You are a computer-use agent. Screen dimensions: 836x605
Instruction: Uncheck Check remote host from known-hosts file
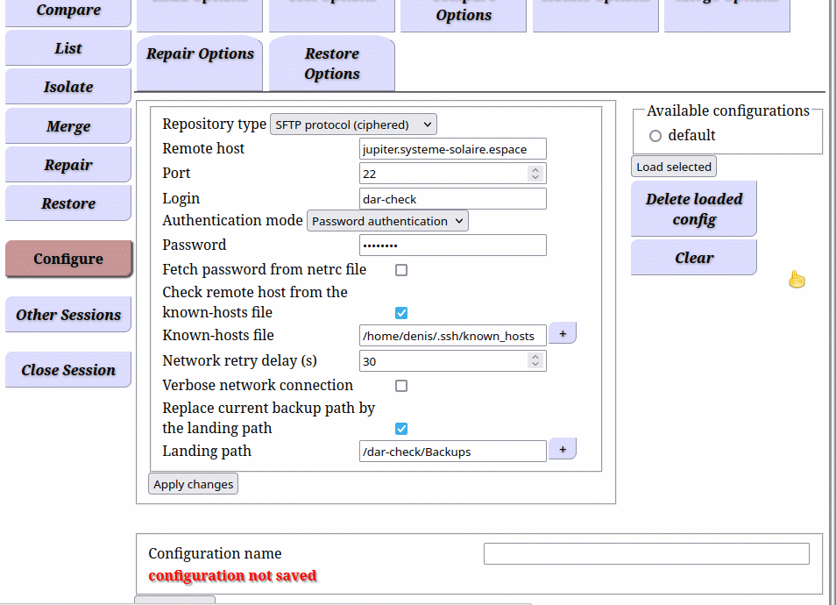click(401, 313)
